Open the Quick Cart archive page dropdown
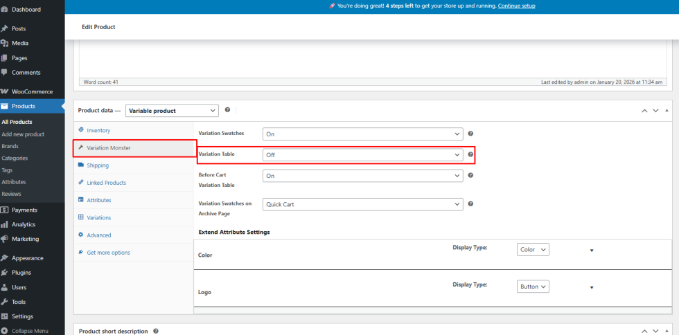Viewport: 679px width, 335px height. point(362,204)
